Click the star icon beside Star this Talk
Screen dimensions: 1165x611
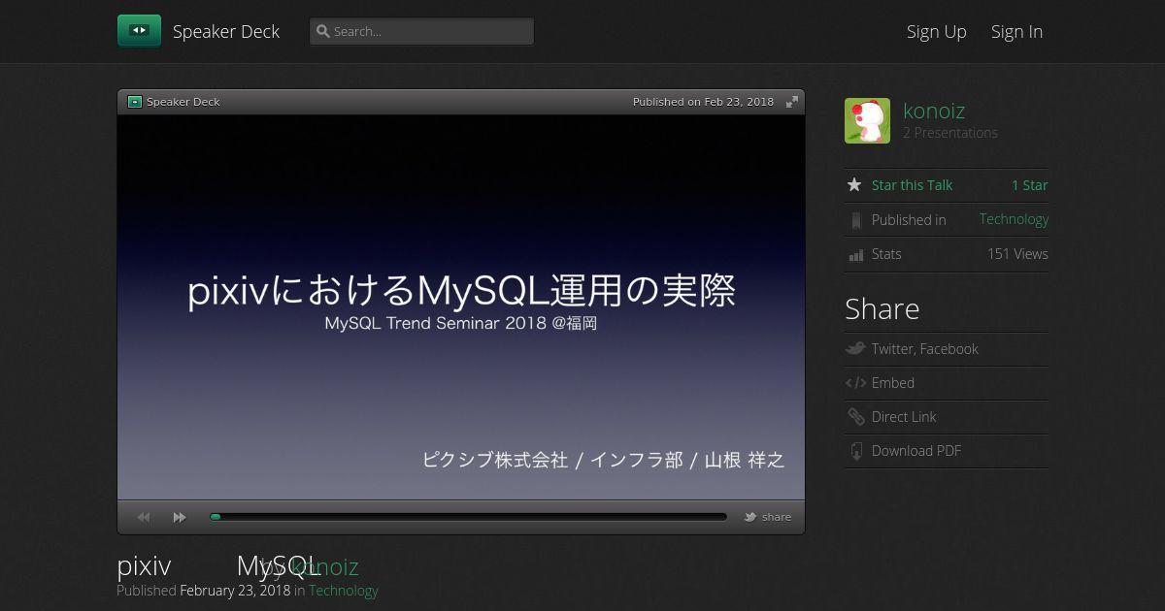(854, 184)
